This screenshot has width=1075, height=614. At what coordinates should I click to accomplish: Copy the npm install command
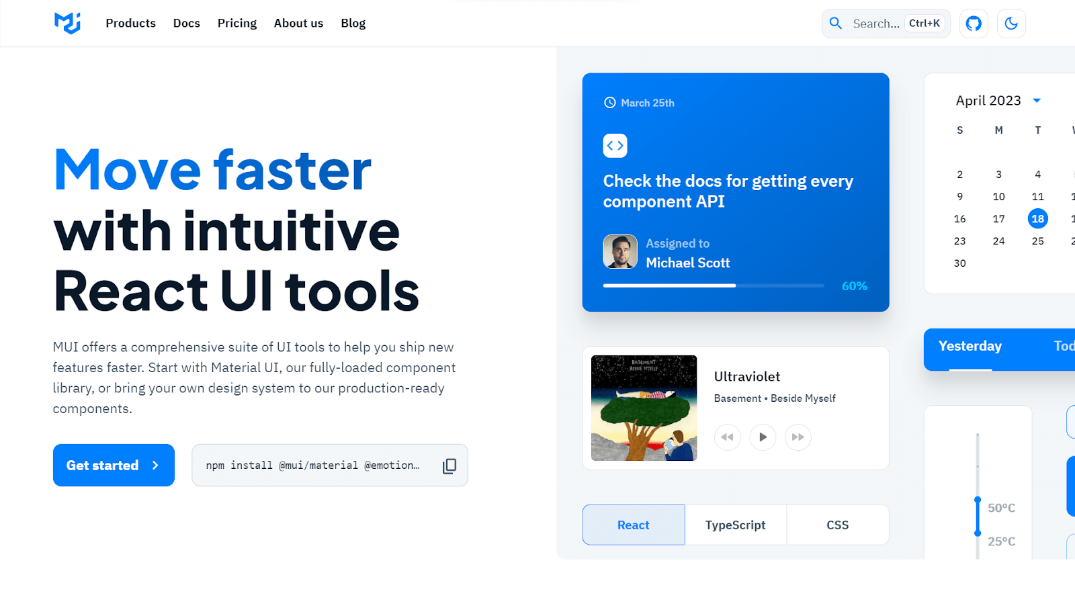pos(449,466)
